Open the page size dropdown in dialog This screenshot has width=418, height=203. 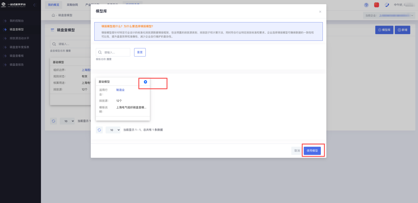point(113,130)
